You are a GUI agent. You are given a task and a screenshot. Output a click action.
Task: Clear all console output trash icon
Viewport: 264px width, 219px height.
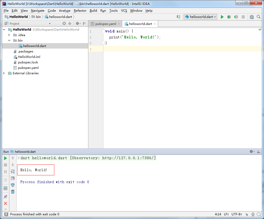13,192
